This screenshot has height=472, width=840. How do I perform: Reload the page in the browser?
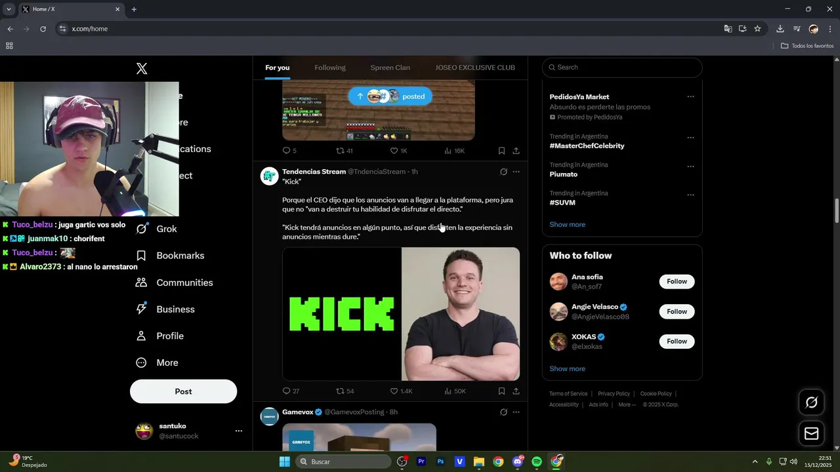43,29
